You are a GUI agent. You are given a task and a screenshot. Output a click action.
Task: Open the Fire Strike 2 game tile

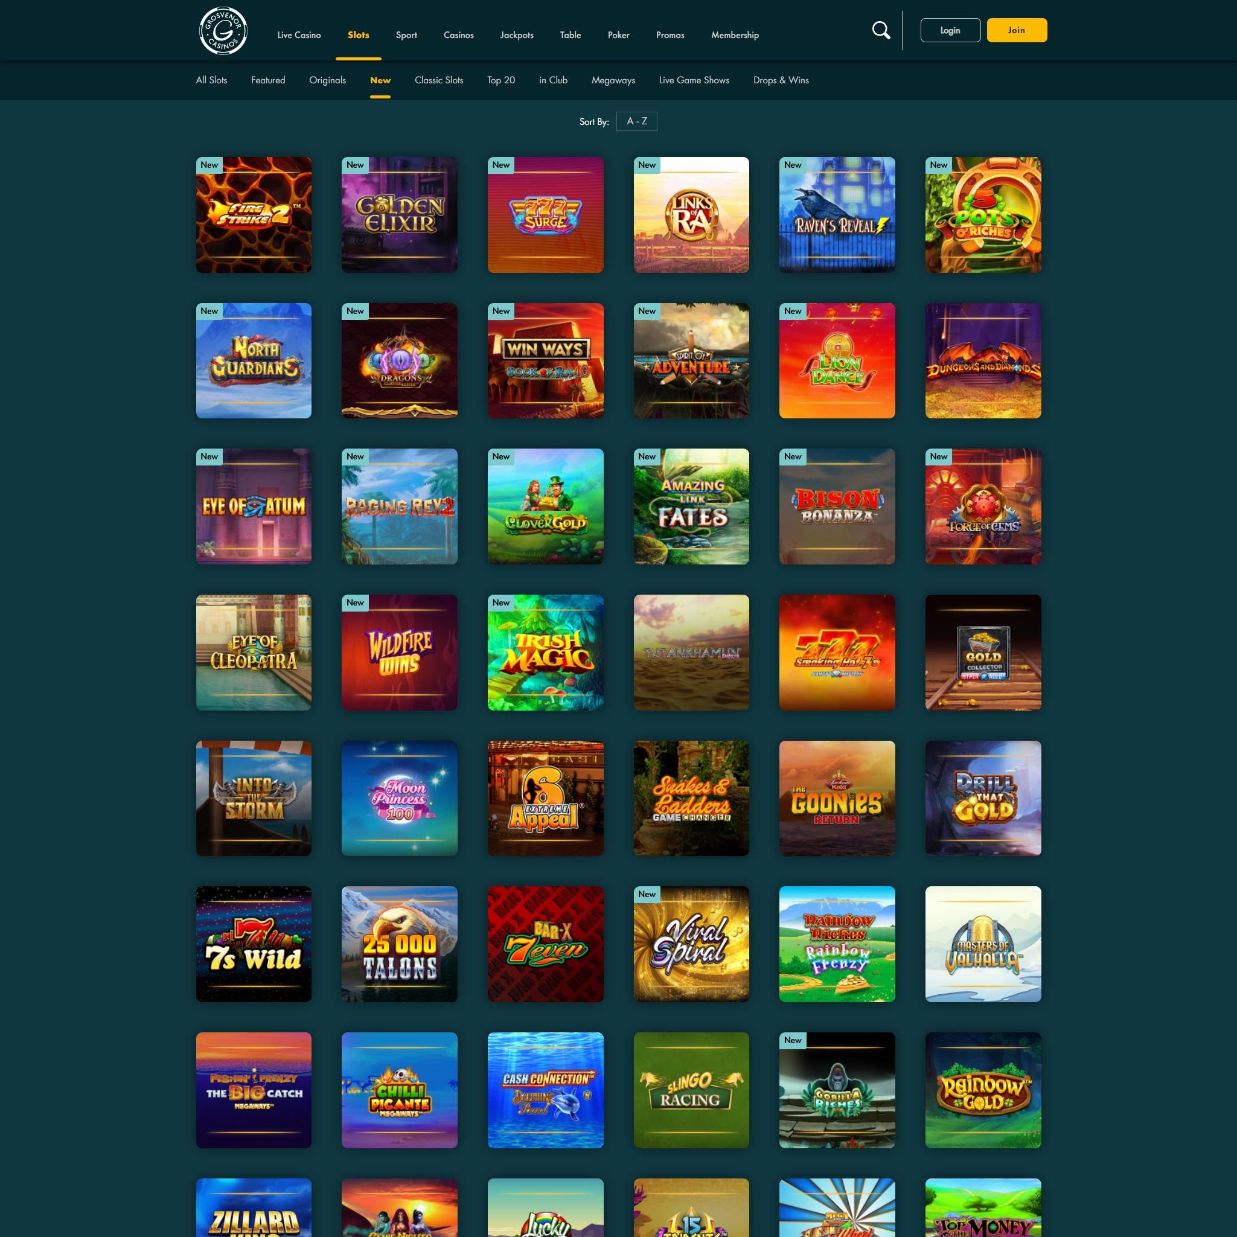tap(254, 215)
